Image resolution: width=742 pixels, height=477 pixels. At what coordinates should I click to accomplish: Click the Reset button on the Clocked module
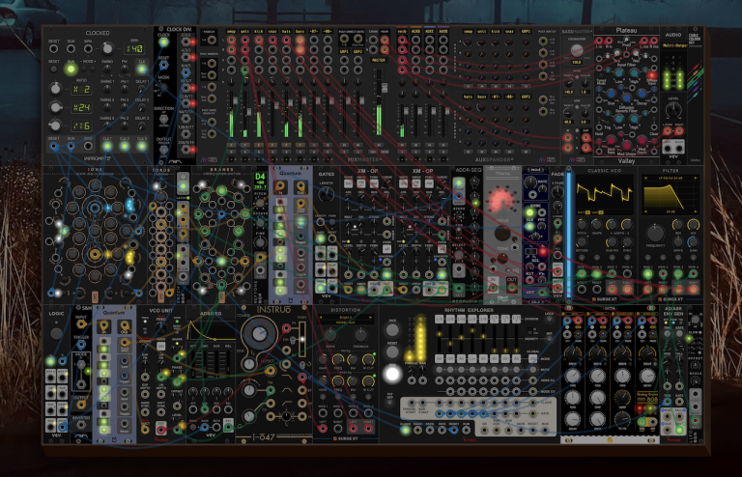54,69
